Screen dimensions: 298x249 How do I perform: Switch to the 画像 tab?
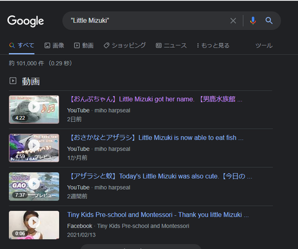click(54, 45)
